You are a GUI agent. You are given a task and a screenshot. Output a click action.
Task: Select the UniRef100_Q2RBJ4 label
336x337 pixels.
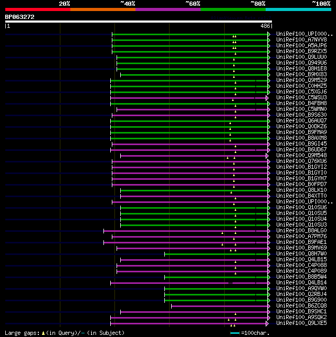[x=301, y=294]
